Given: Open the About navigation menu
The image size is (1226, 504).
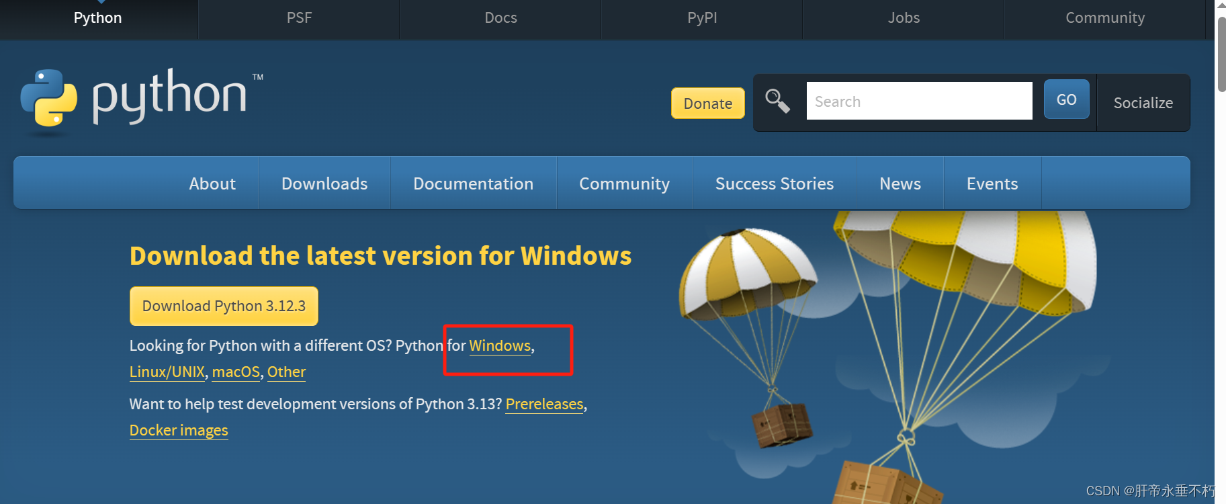Looking at the screenshot, I should click(212, 183).
